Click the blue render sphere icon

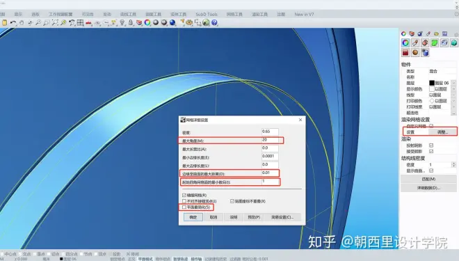[172, 23]
